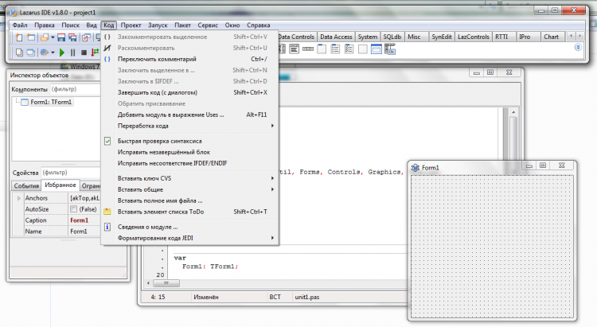Click the Save floppy disk icon

tap(61, 37)
